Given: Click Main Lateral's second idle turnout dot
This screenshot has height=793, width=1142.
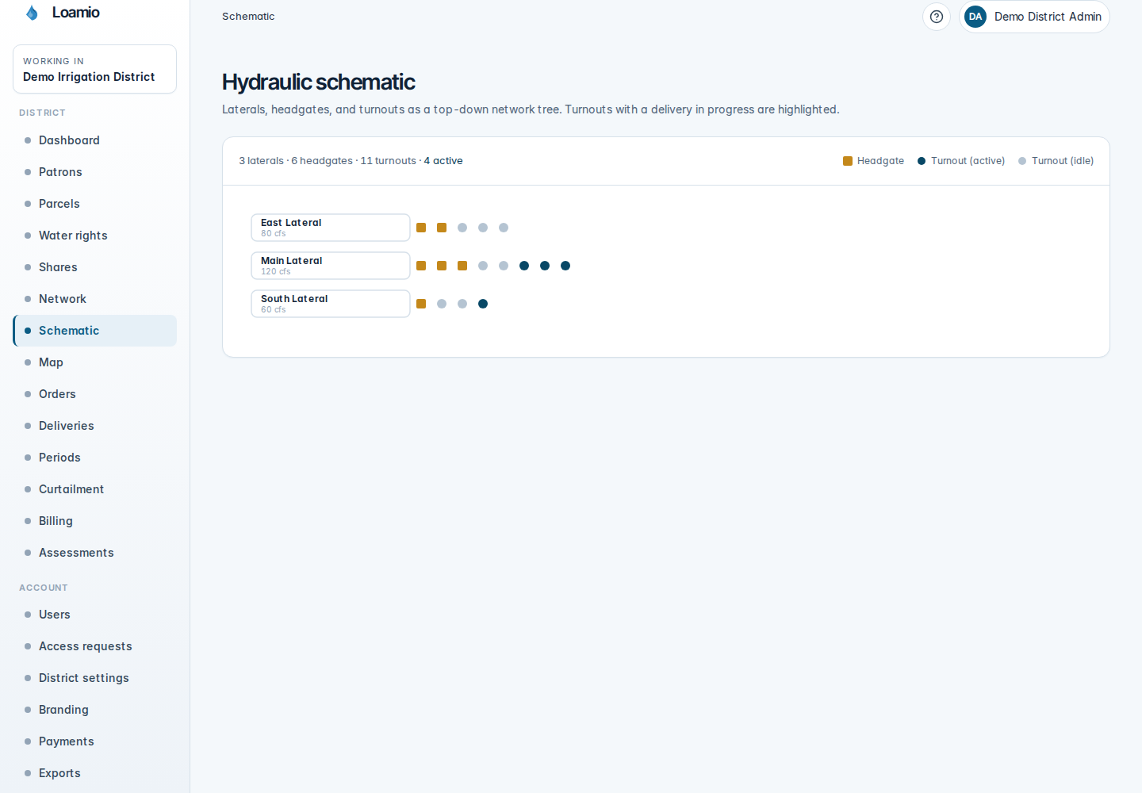Looking at the screenshot, I should pos(504,266).
